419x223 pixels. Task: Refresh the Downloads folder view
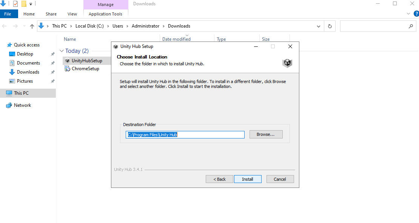click(x=330, y=26)
